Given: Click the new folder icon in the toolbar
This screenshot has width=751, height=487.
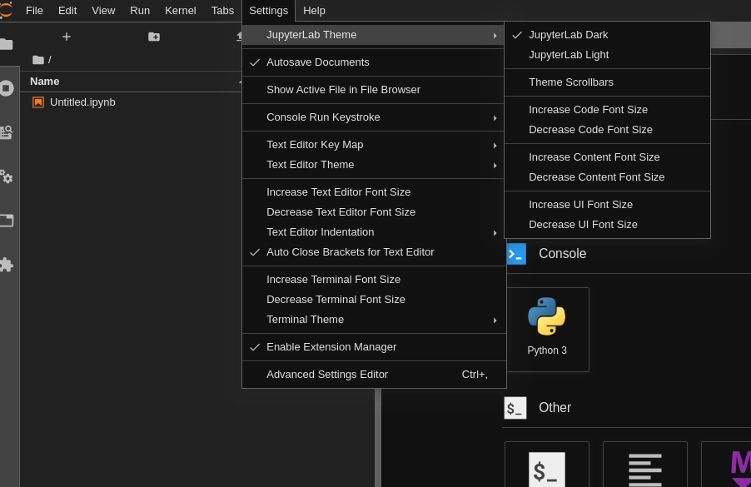Looking at the screenshot, I should 153,37.
